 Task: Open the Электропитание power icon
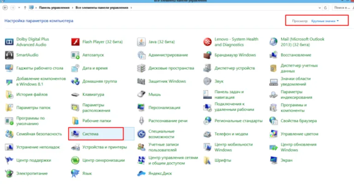click(x=9, y=173)
